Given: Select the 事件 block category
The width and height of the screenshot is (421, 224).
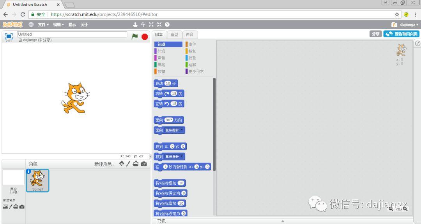Looking at the screenshot, I should [x=199, y=44].
